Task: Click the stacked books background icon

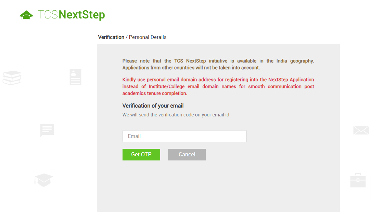Action: (12, 78)
